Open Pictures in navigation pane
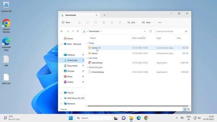Screen dimensions: 217x122 click(x=71, y=71)
